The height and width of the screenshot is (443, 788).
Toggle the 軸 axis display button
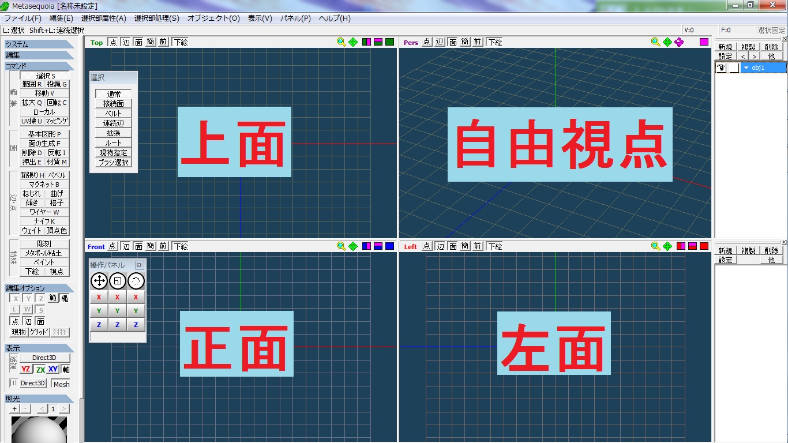(x=66, y=369)
